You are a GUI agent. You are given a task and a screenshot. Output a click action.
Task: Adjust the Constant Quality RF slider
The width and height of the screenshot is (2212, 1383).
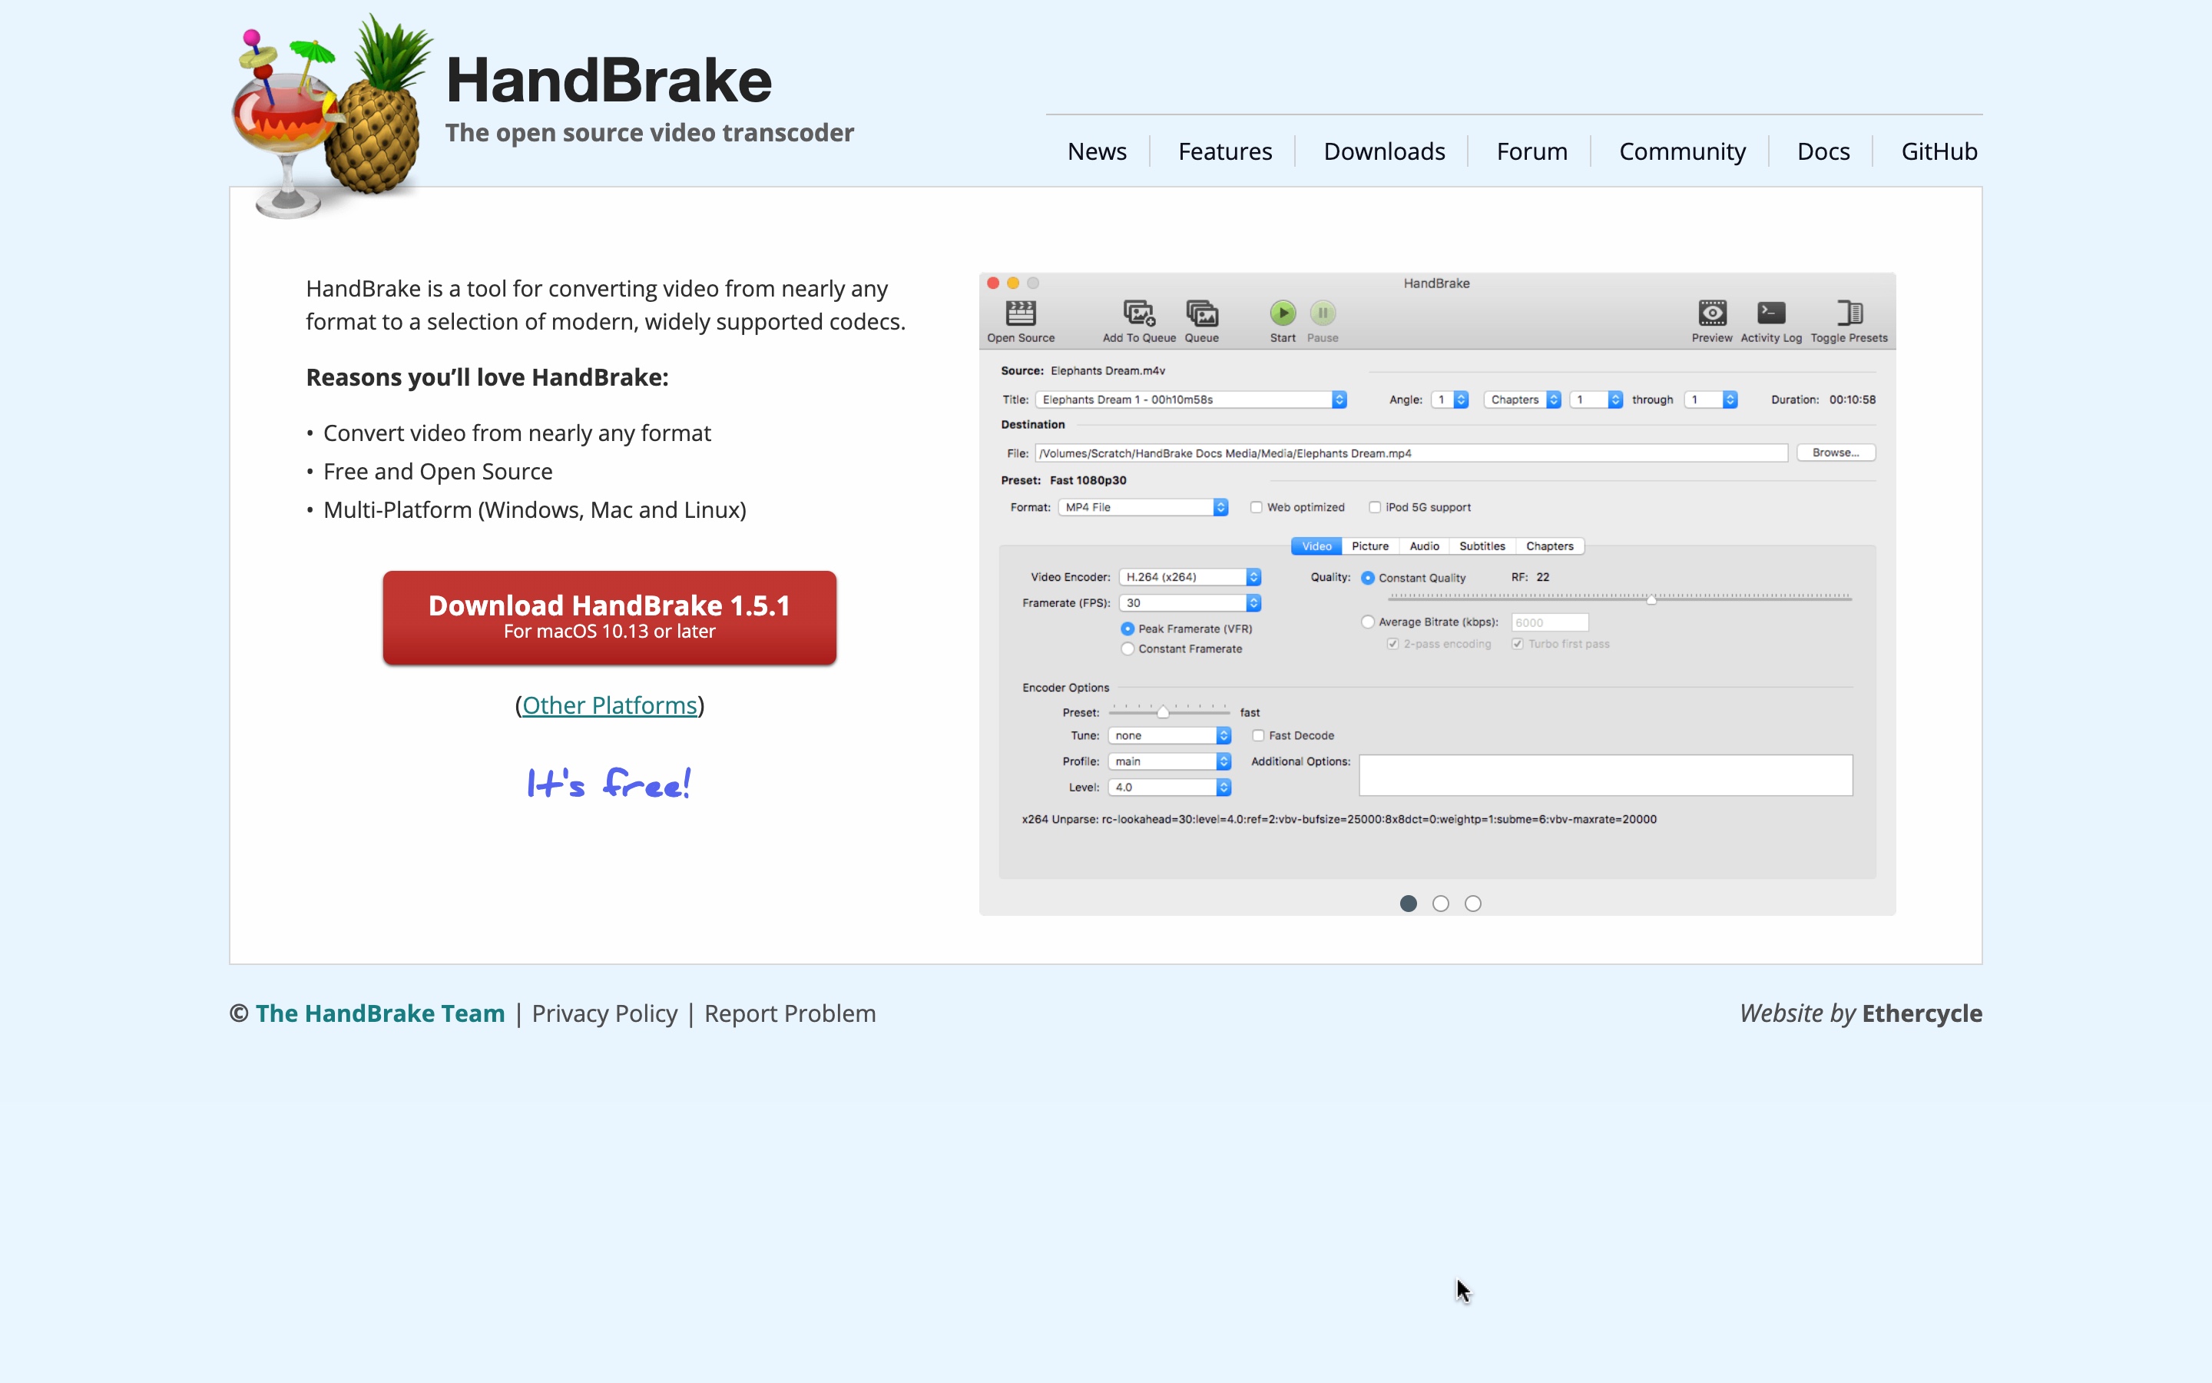(x=1651, y=600)
